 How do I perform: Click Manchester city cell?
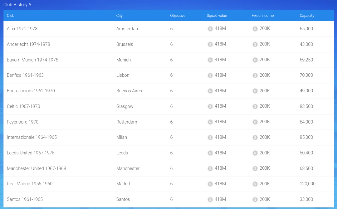pyautogui.click(x=128, y=168)
